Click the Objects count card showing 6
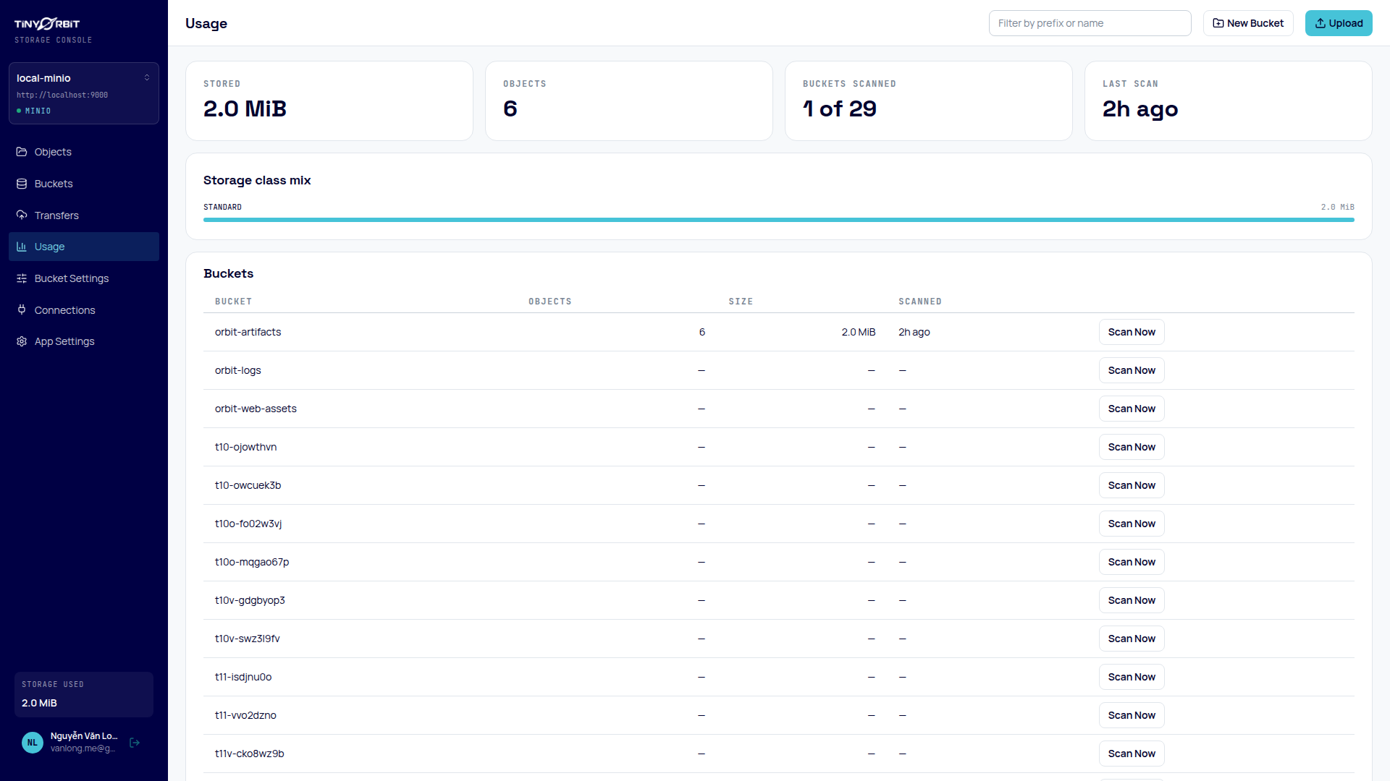Image resolution: width=1390 pixels, height=781 pixels. 628,101
